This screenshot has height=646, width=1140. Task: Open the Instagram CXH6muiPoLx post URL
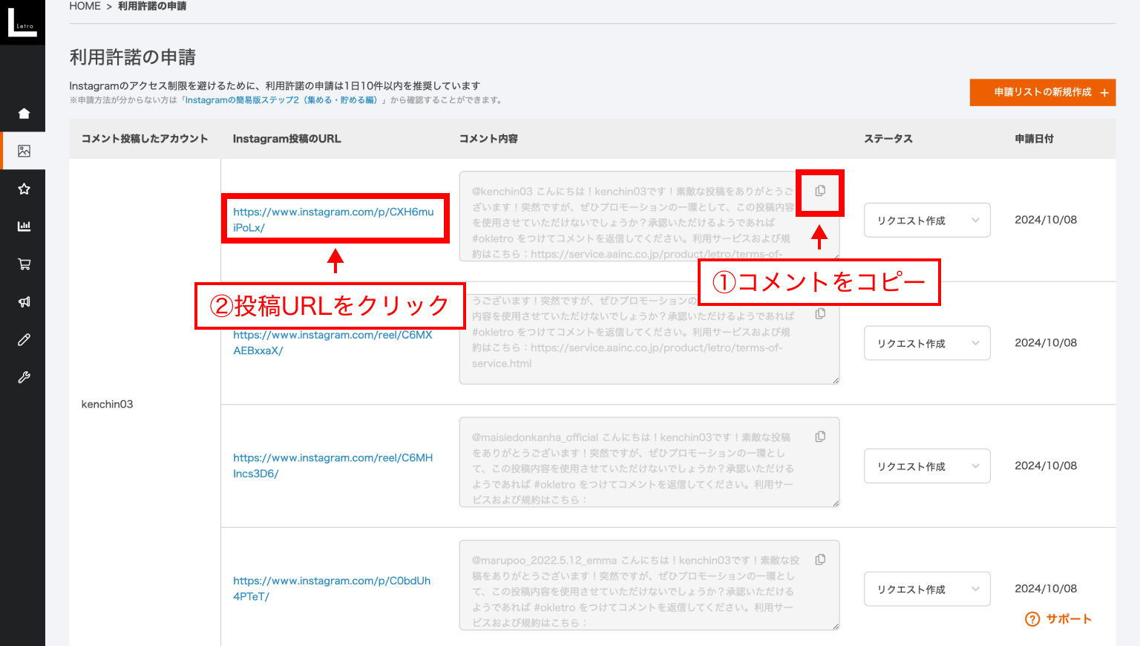[x=333, y=220]
